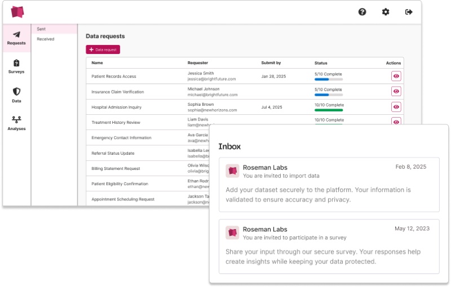
Task: View Treatment History Review via eye icon
Action: pyautogui.click(x=396, y=122)
